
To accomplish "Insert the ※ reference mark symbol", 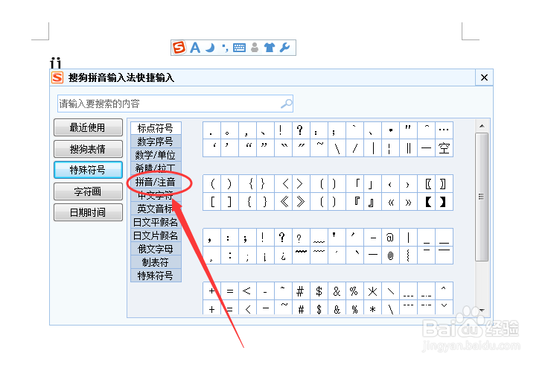I will (372, 291).
